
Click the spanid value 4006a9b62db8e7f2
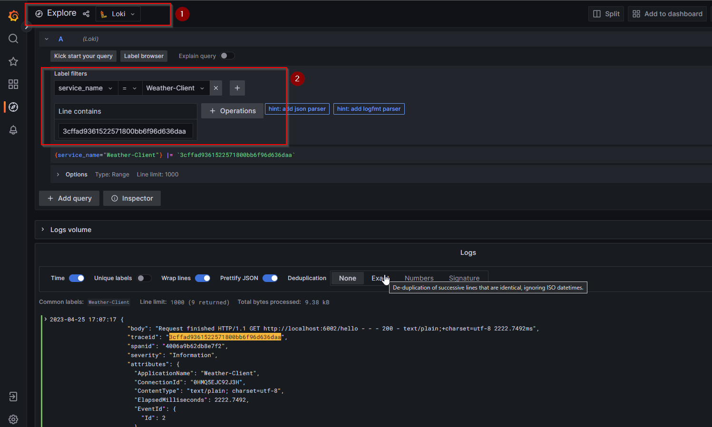point(194,346)
